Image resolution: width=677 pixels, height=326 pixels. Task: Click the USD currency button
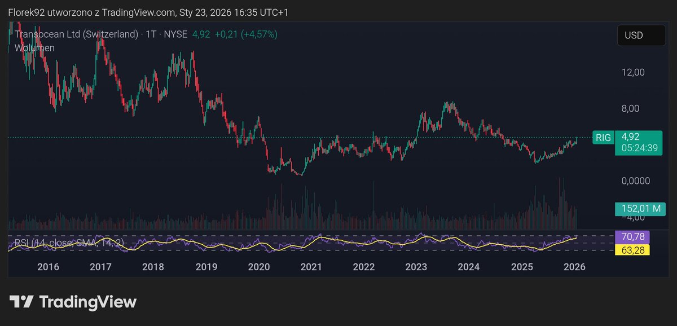[x=641, y=35]
